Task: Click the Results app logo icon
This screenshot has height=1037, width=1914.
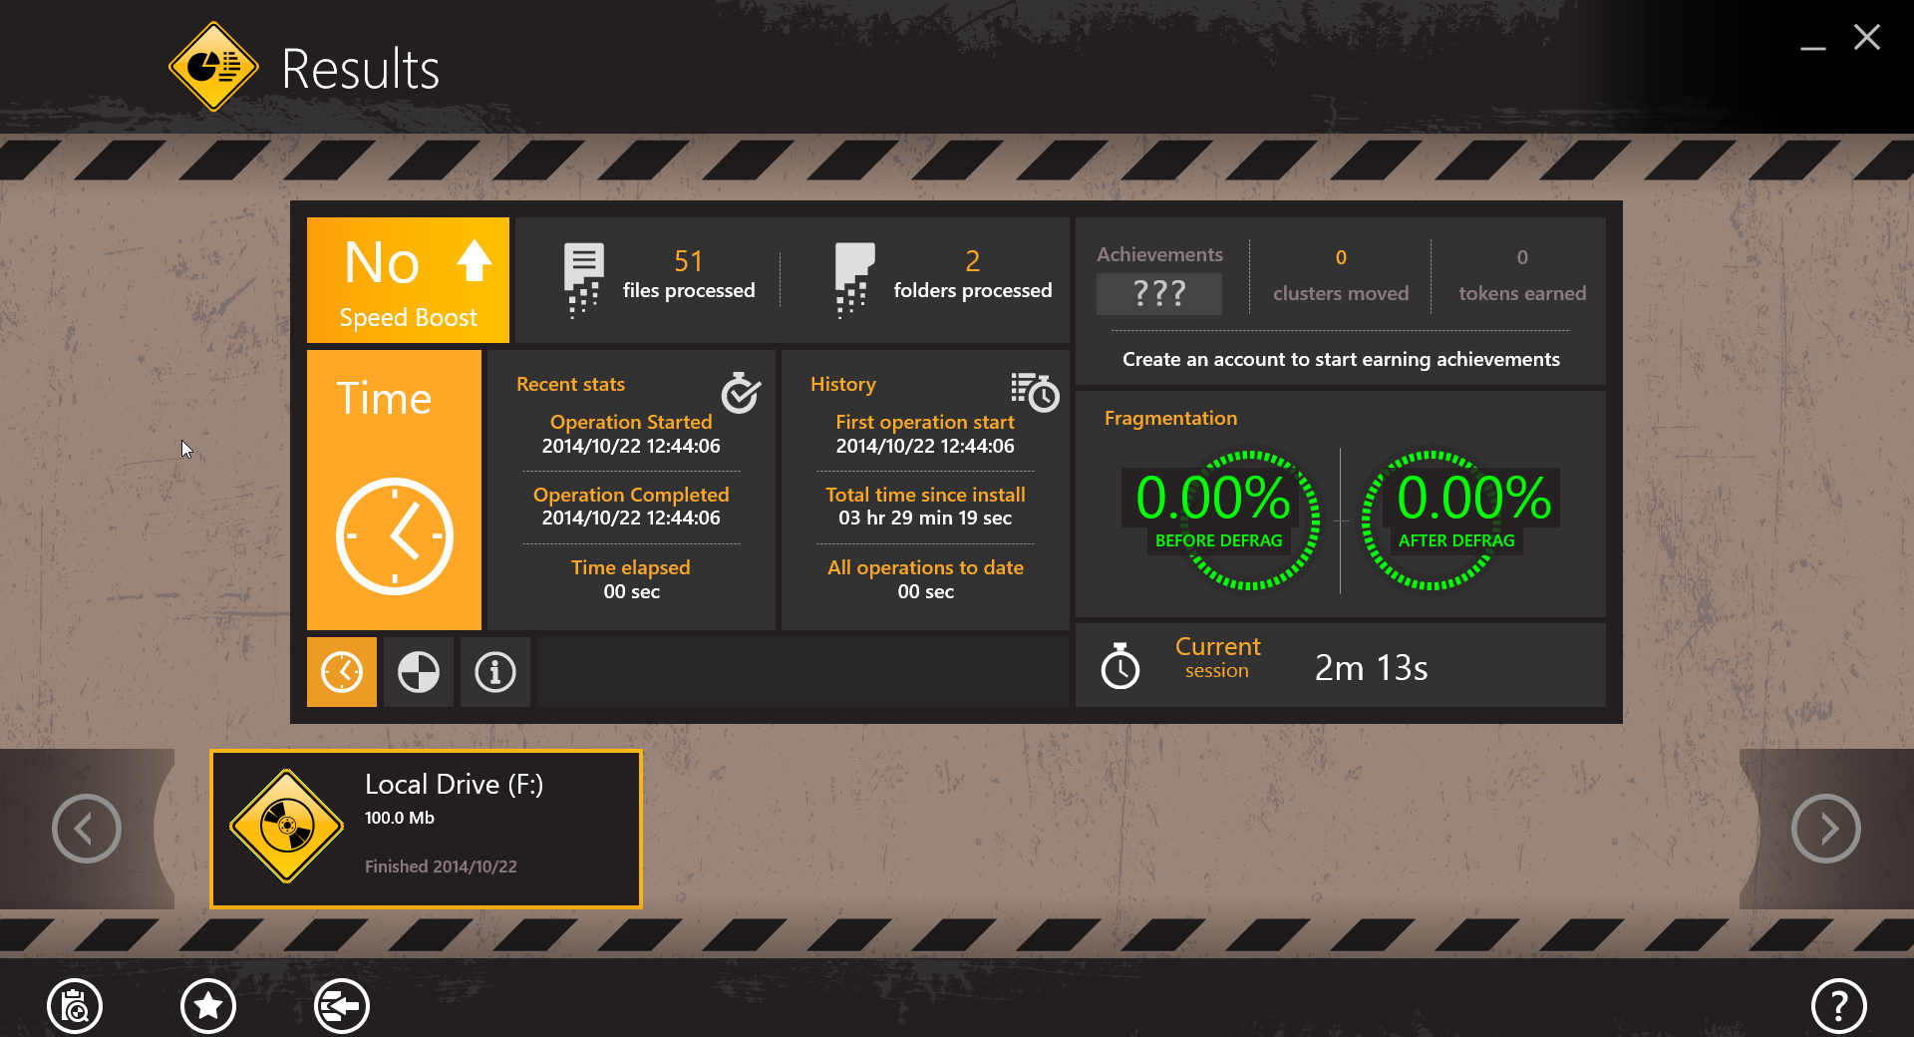Action: click(214, 67)
